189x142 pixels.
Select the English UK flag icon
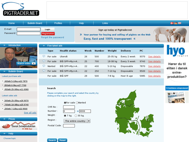point(180,23)
